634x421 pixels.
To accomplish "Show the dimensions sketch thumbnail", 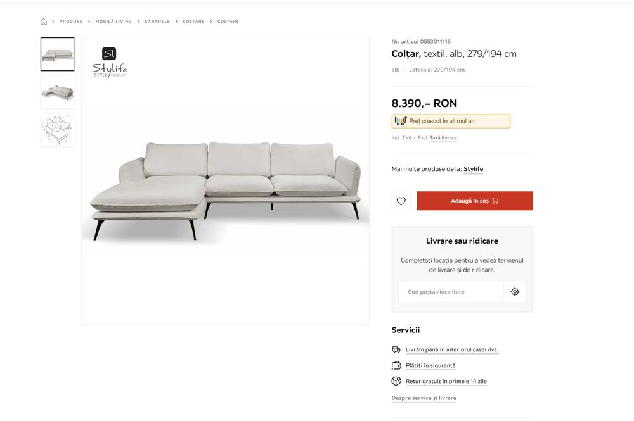I will click(58, 130).
